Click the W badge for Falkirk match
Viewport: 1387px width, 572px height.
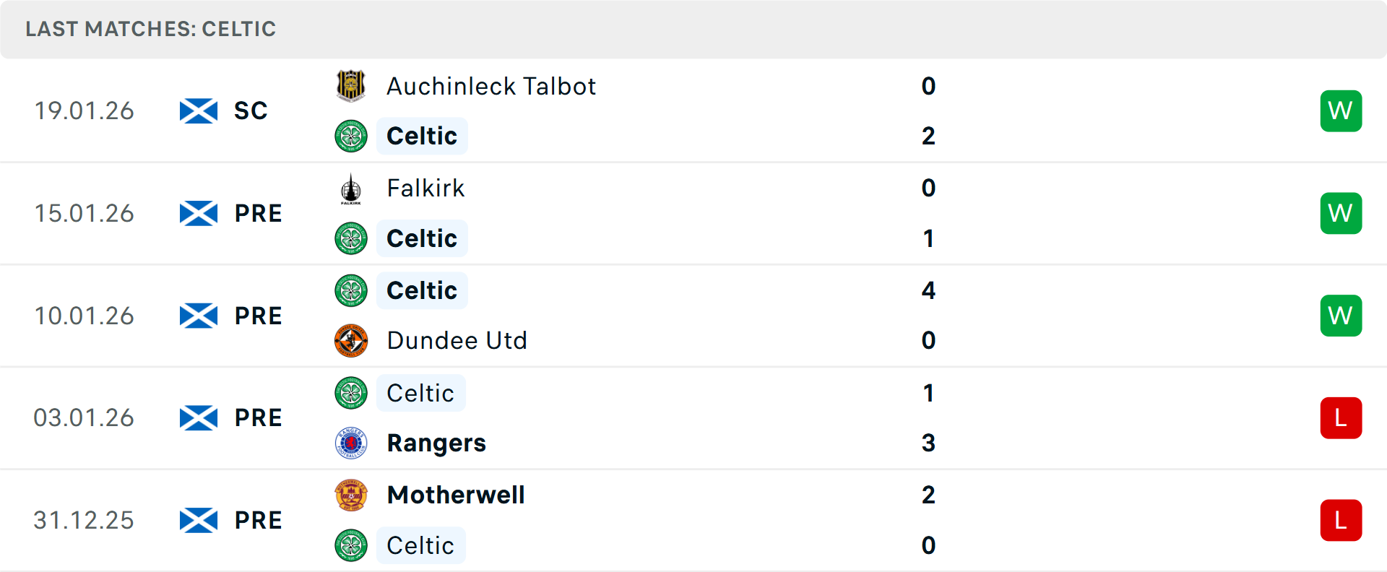1341,214
